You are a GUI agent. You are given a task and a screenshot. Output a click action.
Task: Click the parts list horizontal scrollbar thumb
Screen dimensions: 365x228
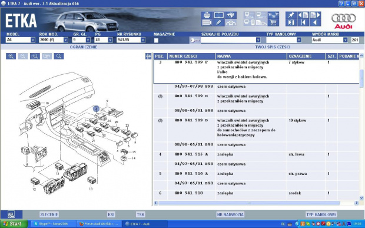[x=249, y=203]
